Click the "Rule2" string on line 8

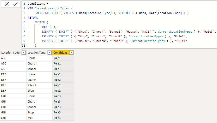179,36
